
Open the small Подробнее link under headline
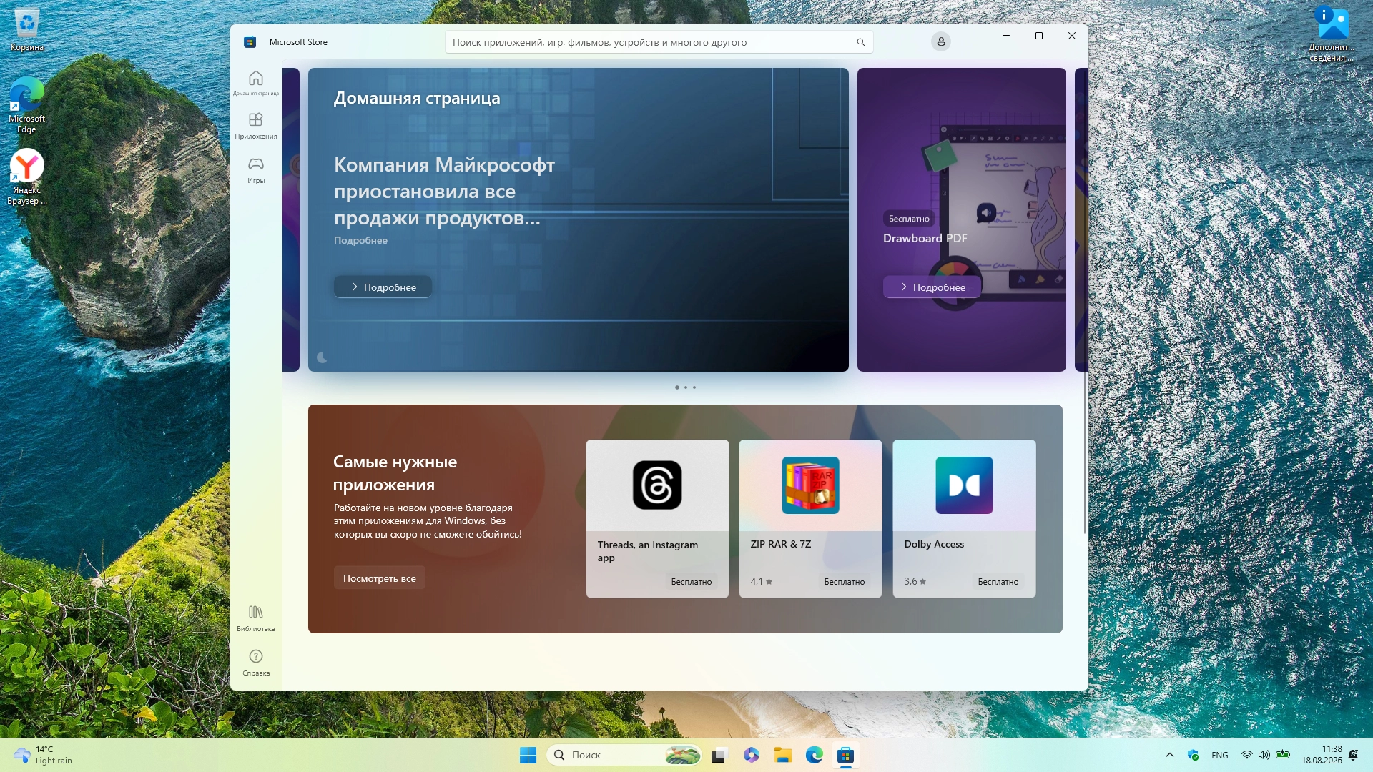click(x=360, y=240)
